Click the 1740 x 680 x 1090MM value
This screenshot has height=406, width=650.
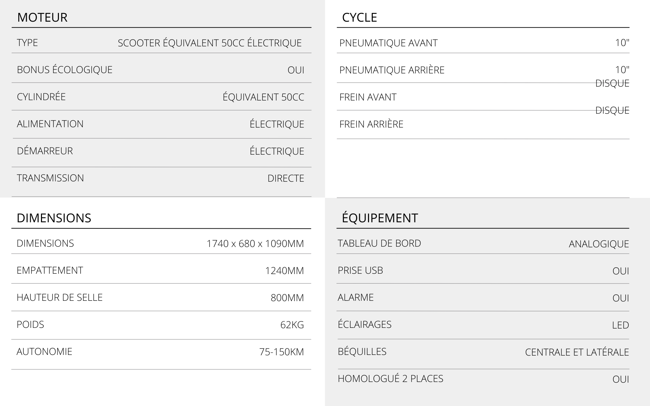(255, 244)
